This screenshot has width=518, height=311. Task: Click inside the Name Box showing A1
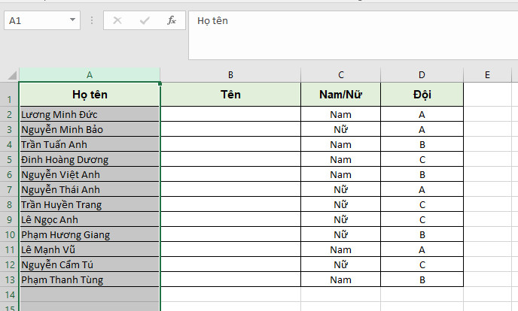35,20
